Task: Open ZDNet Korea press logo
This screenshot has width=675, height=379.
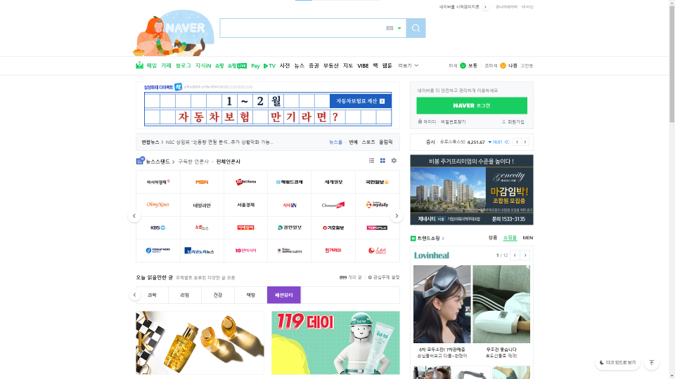Action: point(246,182)
